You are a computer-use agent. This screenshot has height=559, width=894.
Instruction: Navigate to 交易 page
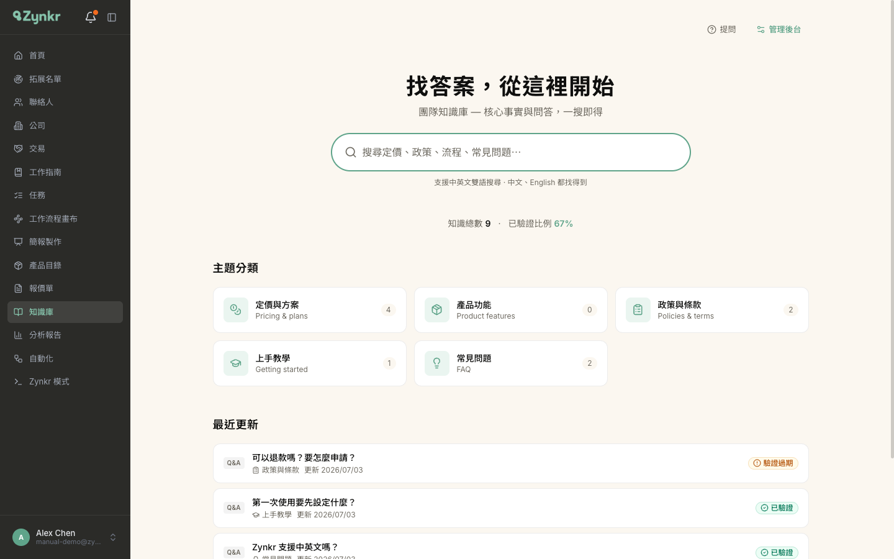pos(65,148)
